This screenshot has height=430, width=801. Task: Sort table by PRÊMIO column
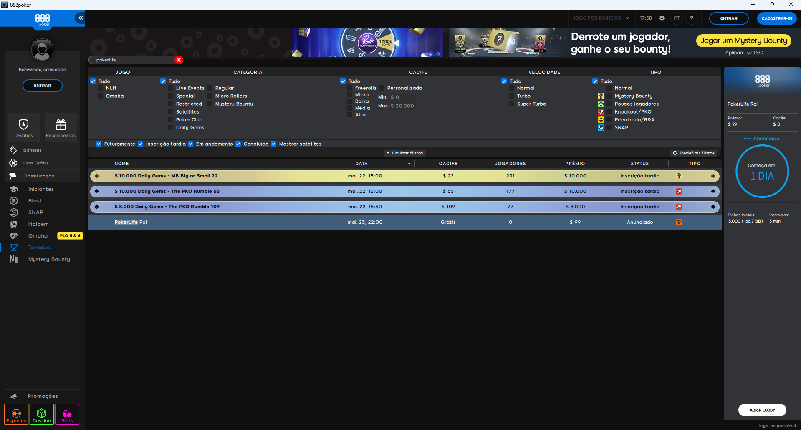pos(575,164)
